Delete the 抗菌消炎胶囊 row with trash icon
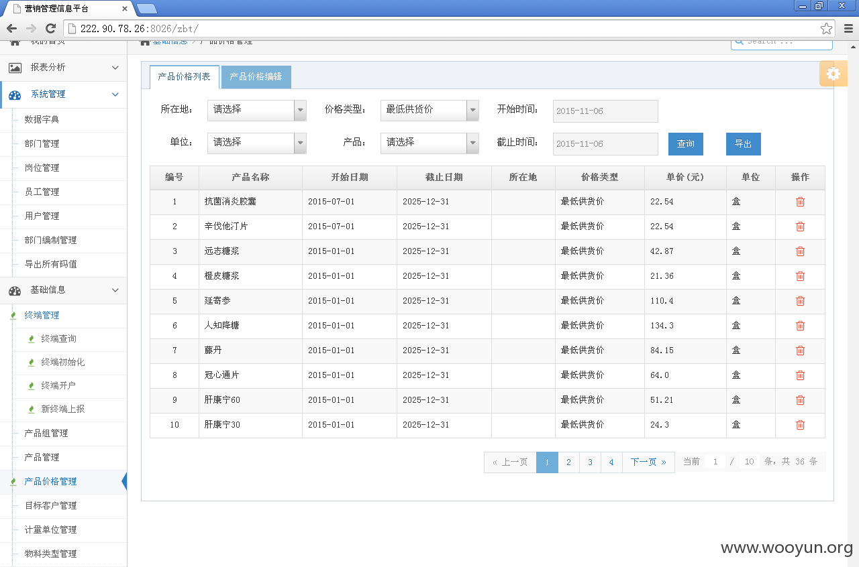 coord(800,202)
